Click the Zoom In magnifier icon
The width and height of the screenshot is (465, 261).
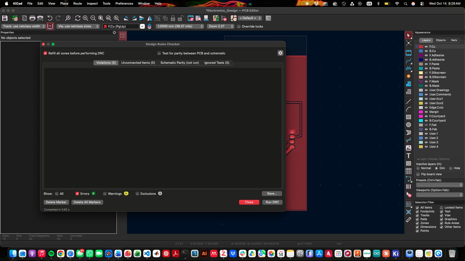[x=85, y=18]
